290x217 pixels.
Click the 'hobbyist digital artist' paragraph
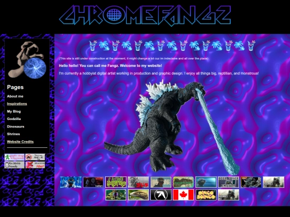[x=158, y=73]
